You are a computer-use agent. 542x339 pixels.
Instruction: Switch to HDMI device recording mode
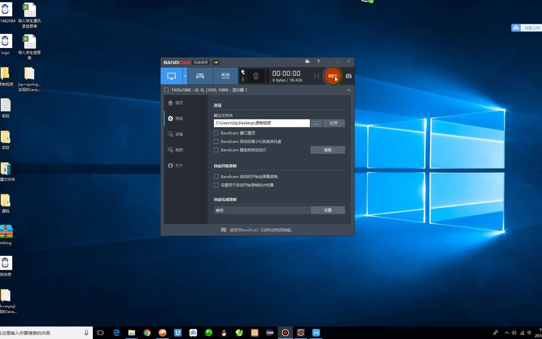pyautogui.click(x=226, y=76)
